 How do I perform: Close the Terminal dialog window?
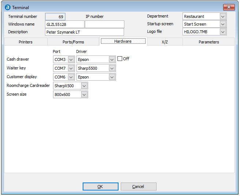pos(229,7)
